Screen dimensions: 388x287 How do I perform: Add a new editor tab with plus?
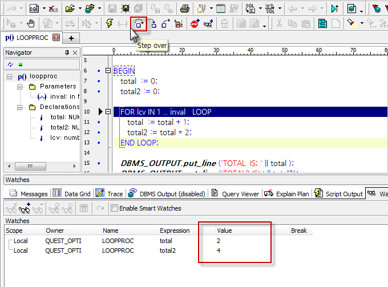coord(71,38)
